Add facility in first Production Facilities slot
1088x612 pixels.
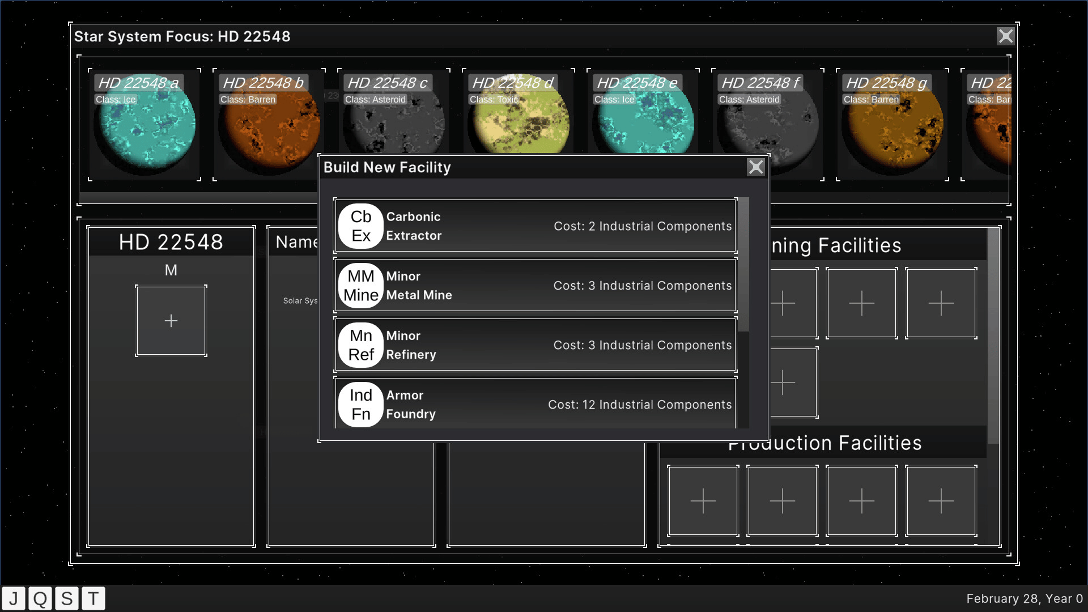click(703, 501)
